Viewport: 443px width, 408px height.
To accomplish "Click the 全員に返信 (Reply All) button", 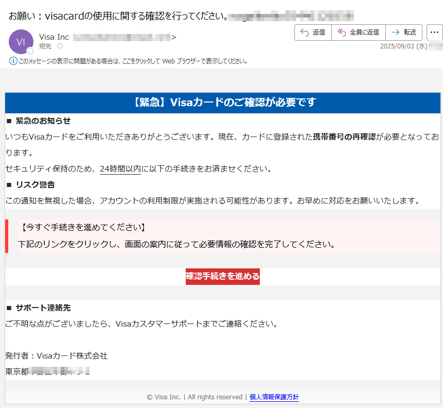I will (359, 32).
